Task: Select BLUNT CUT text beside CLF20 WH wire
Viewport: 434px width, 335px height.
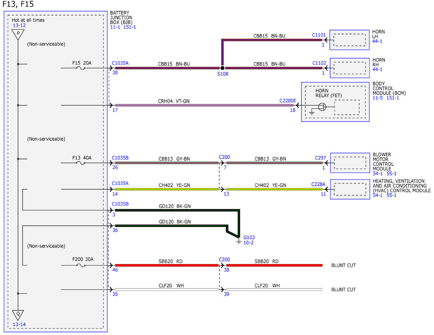Action: point(344,289)
